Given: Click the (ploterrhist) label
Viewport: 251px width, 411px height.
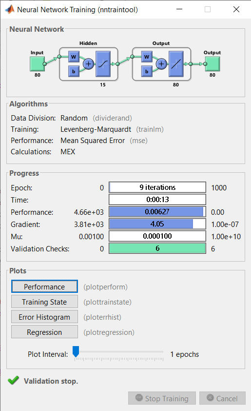Looking at the screenshot, I should [102, 317].
